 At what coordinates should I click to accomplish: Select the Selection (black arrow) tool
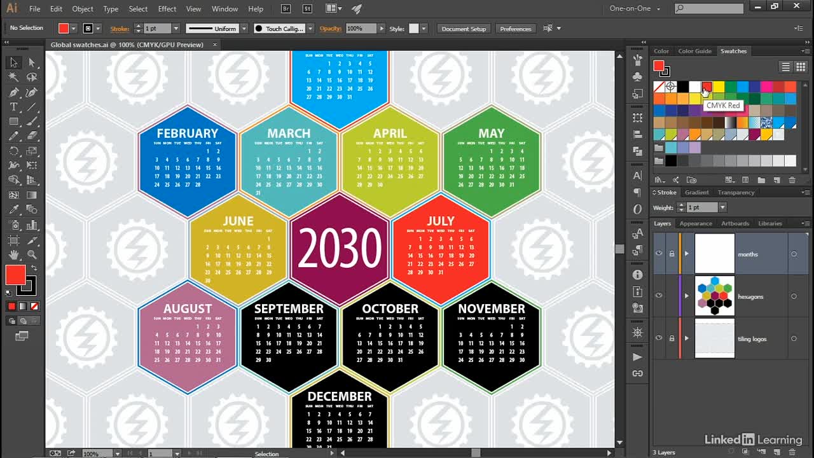tap(13, 62)
